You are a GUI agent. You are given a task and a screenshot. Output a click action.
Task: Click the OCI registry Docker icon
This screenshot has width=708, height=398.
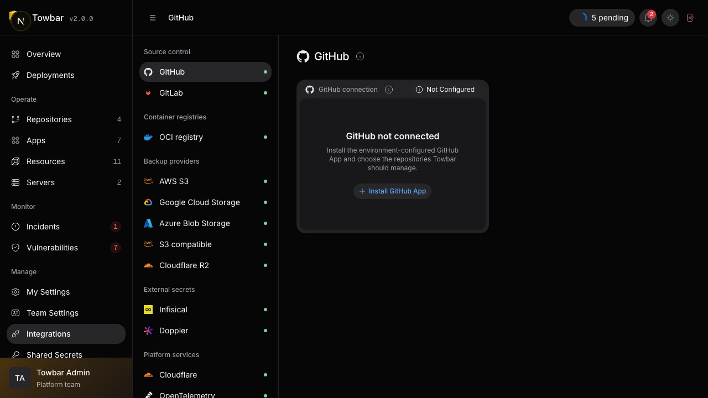(148, 137)
